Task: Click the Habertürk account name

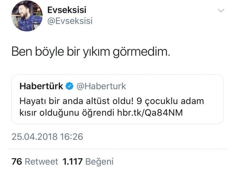Action: 41,86
